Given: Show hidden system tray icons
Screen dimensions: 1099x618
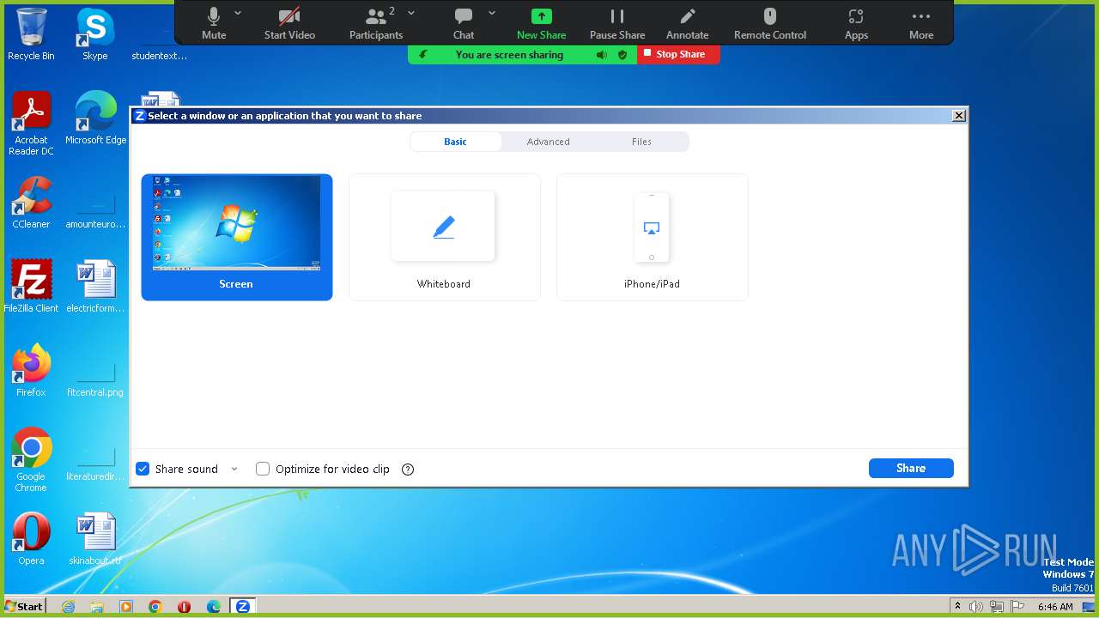Looking at the screenshot, I should point(958,606).
